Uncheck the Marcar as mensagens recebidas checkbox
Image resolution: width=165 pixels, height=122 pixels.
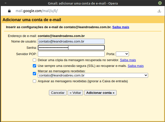pos(34,73)
